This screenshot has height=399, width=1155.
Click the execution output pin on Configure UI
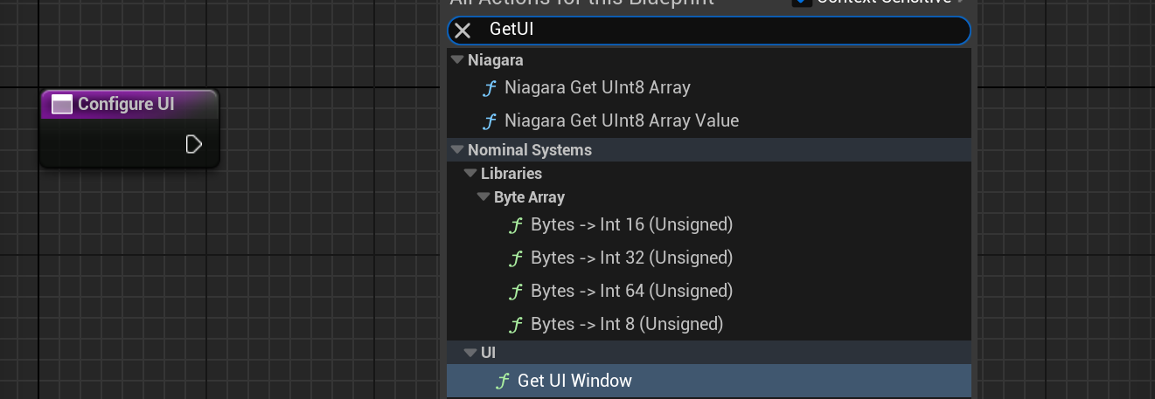click(194, 144)
